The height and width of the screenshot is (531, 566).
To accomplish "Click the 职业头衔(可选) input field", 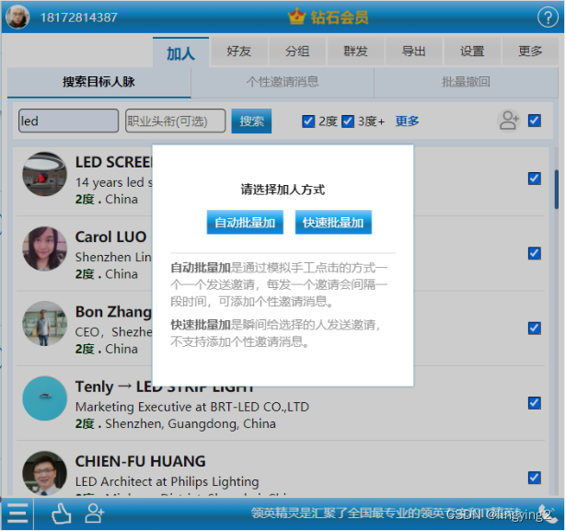I will (176, 121).
